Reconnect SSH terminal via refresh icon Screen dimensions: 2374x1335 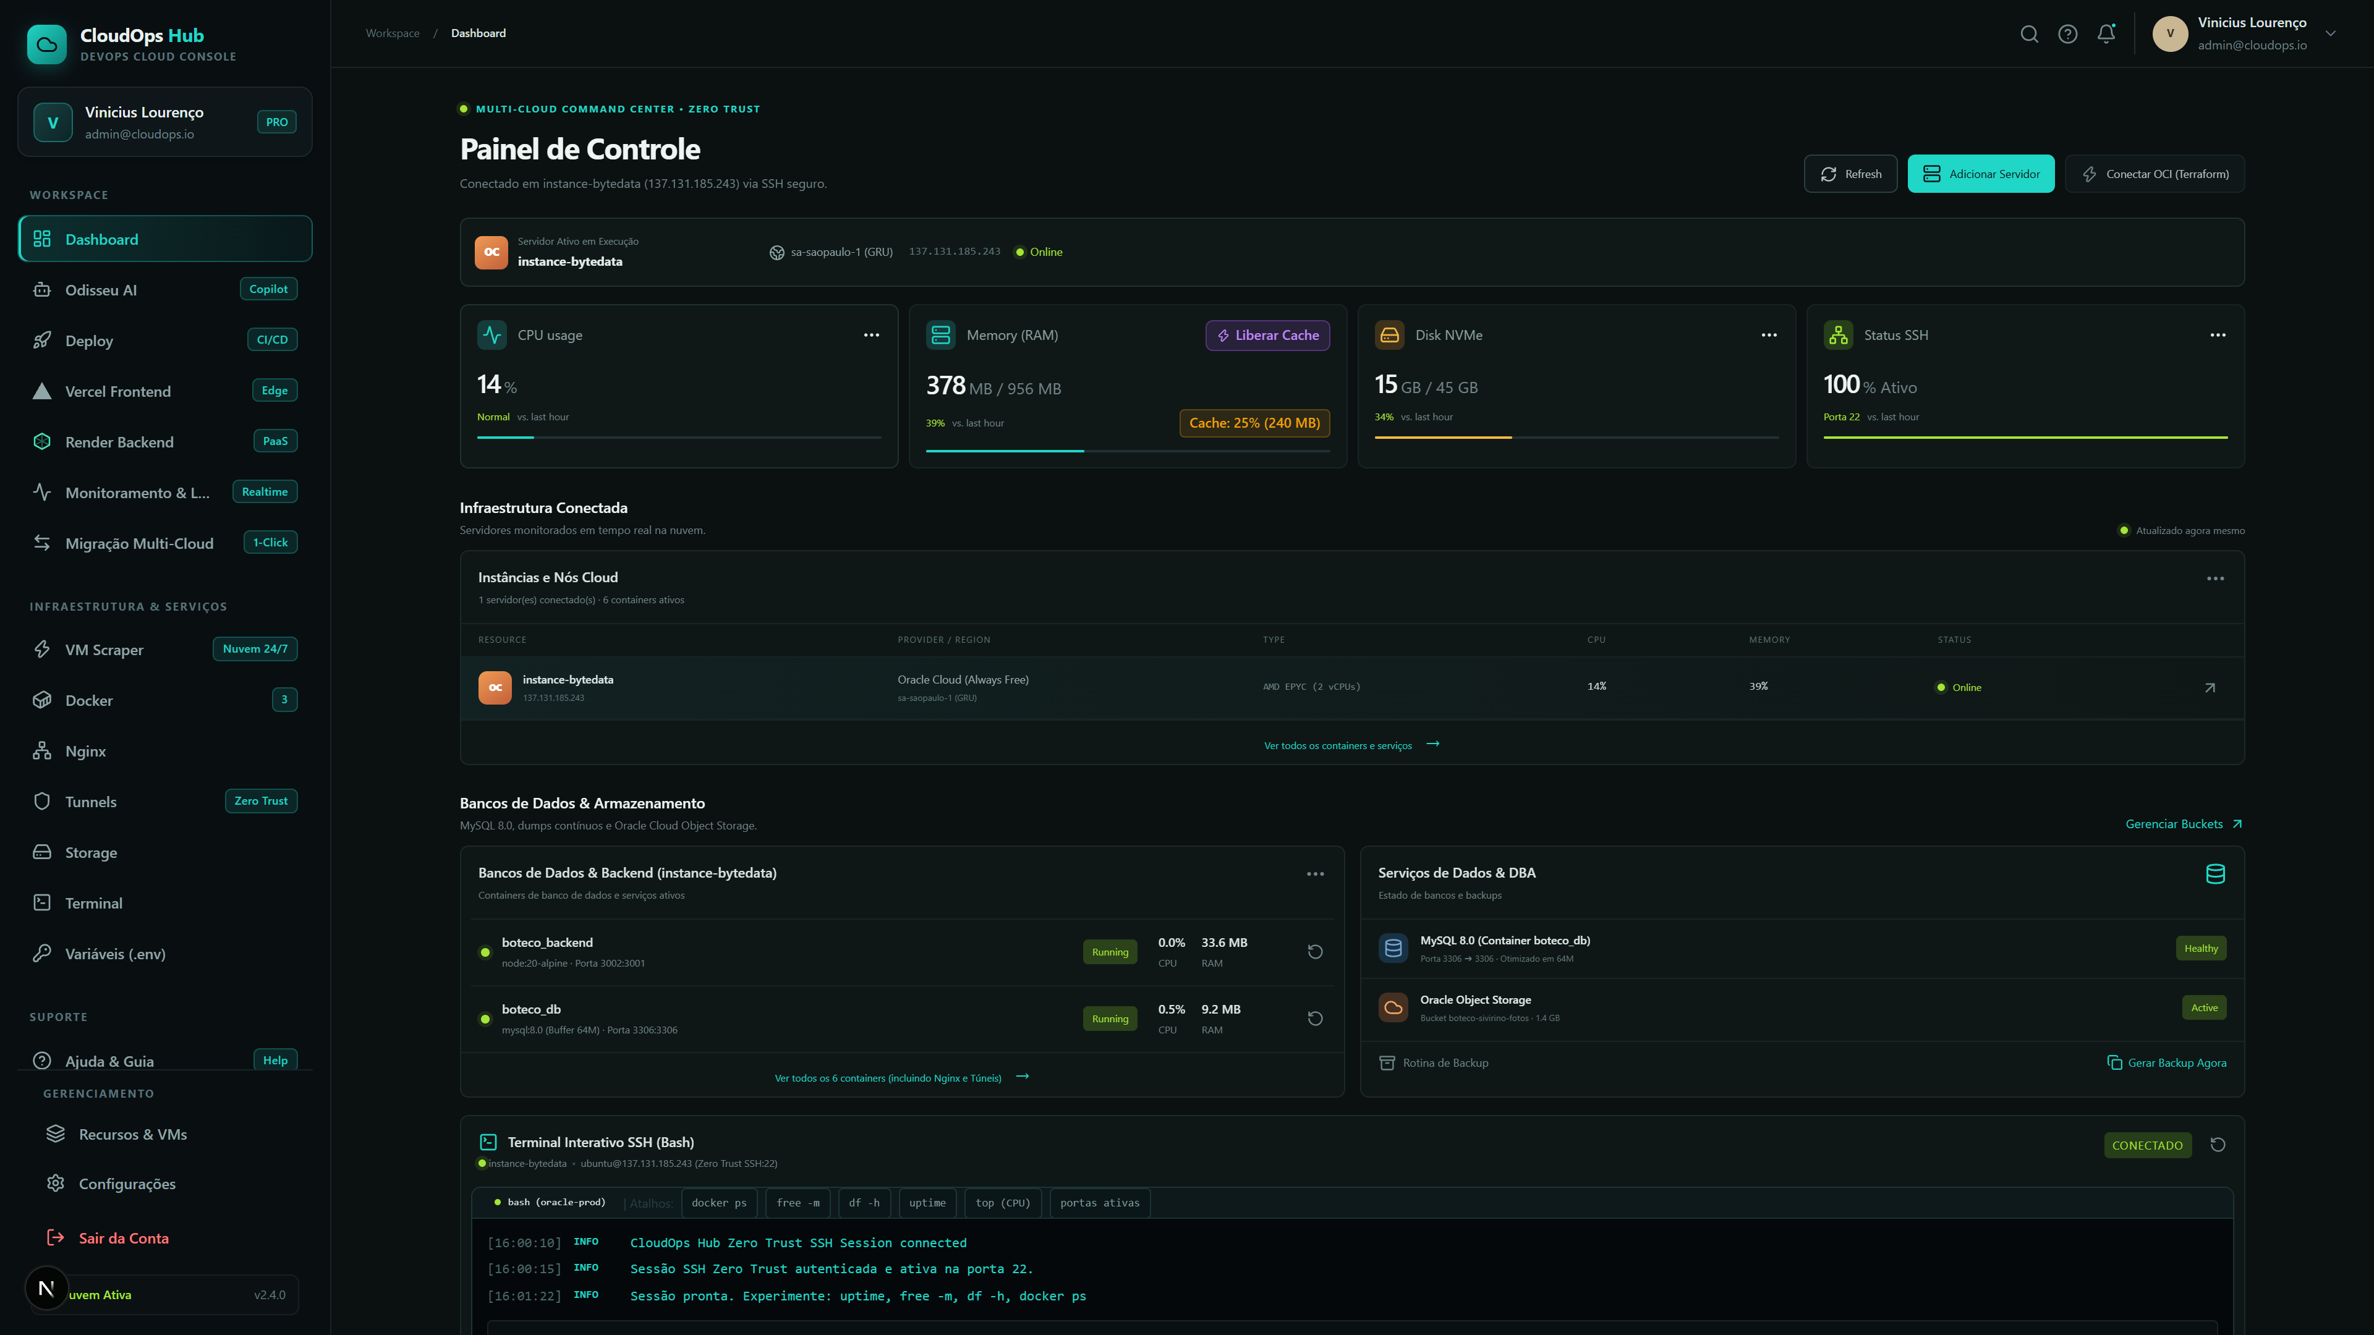click(2218, 1144)
